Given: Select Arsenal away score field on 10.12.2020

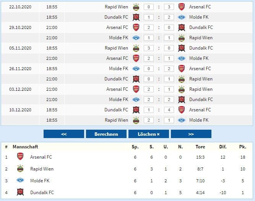Looking at the screenshot, I should point(169,110).
